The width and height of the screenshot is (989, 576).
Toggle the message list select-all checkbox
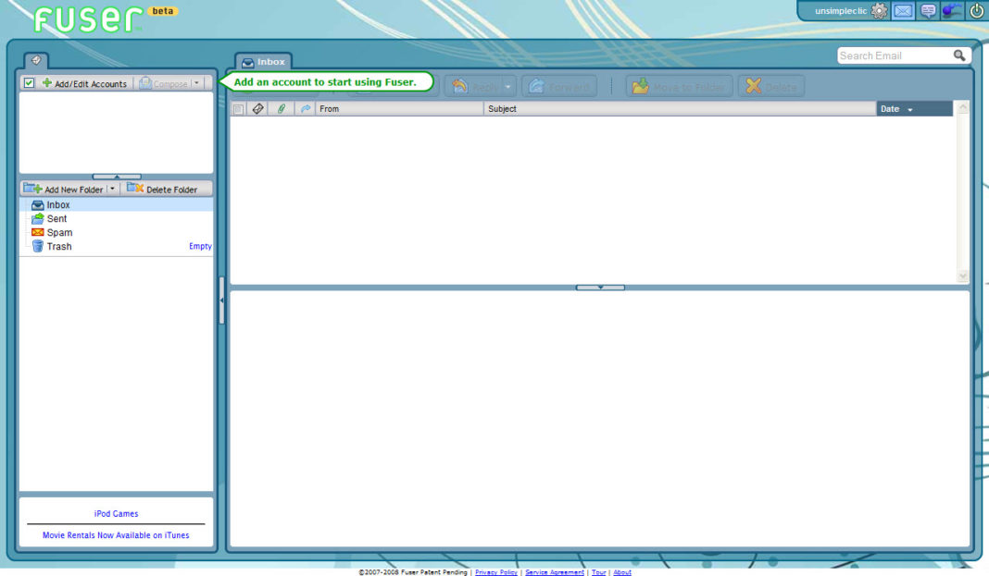tap(238, 109)
